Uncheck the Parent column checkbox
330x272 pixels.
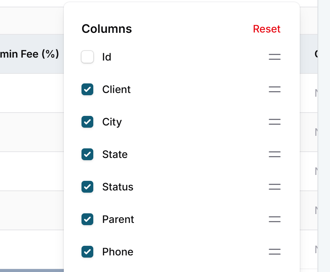(x=87, y=219)
